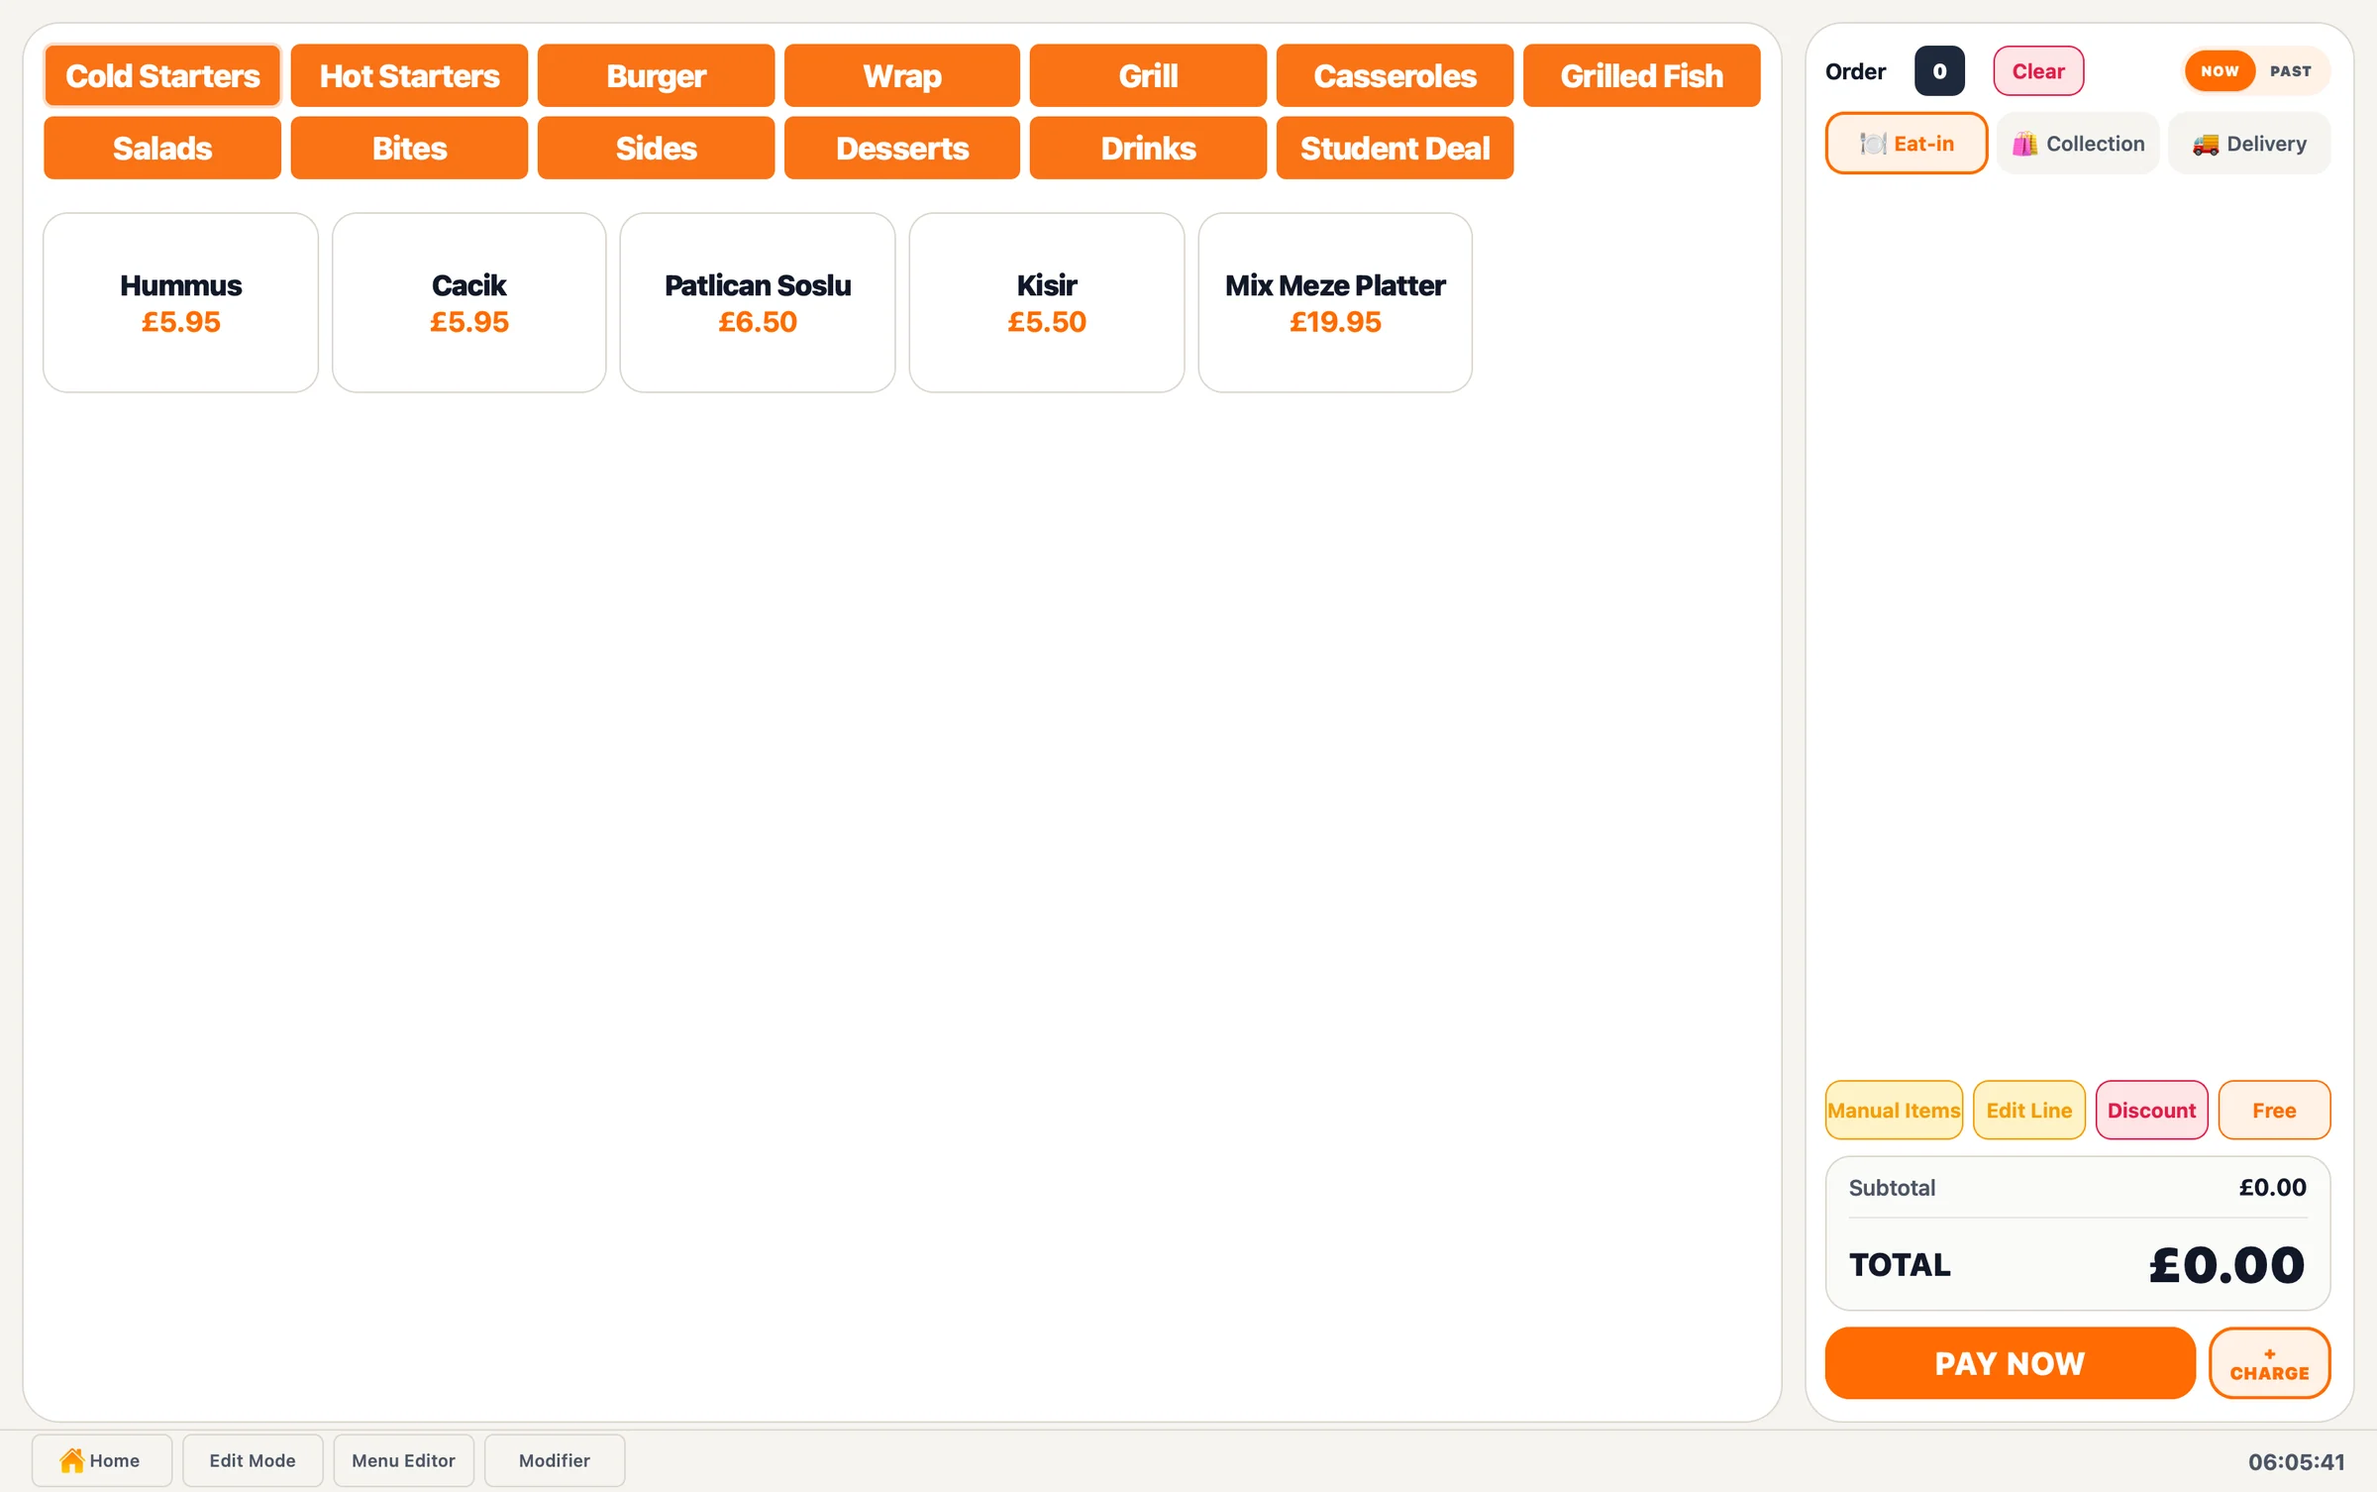Open the Bites category
Image resolution: width=2377 pixels, height=1492 pixels.
[x=409, y=148]
